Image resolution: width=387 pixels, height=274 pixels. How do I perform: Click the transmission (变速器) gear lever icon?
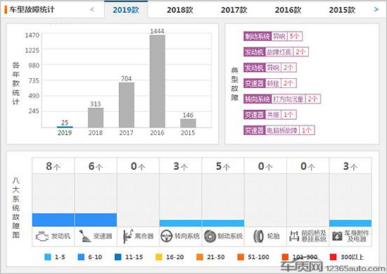[x=84, y=236]
